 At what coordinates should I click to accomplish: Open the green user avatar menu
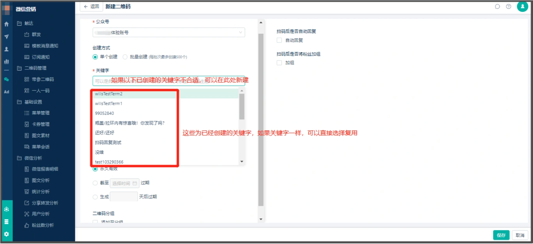pos(522,6)
